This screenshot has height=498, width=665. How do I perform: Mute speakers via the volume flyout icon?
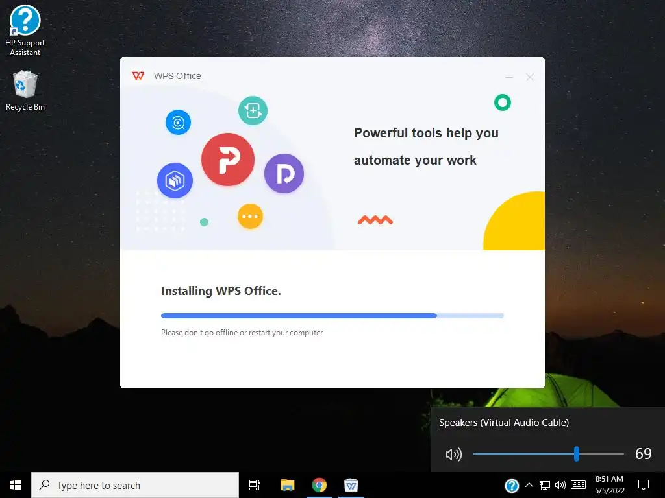point(454,455)
